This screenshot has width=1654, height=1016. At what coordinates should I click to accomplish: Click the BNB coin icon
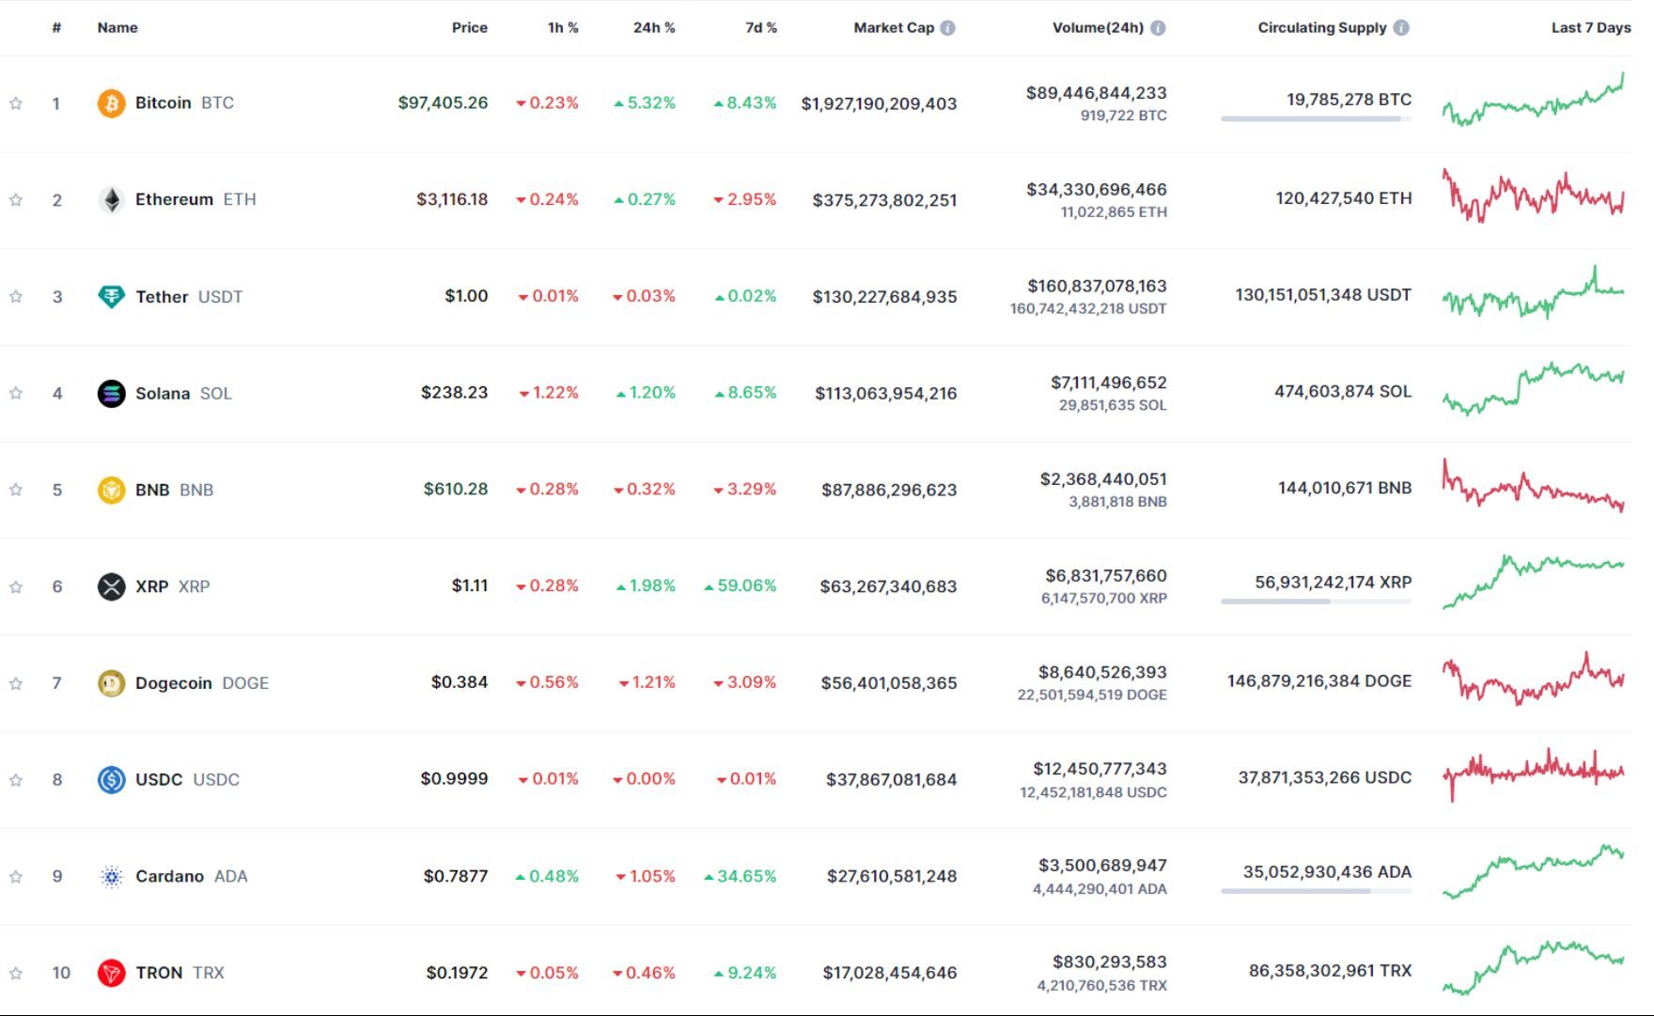click(110, 490)
